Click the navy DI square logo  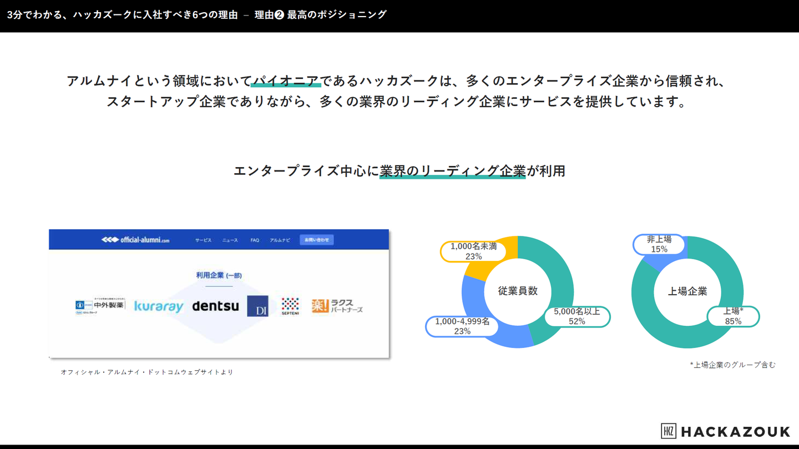pyautogui.click(x=257, y=306)
